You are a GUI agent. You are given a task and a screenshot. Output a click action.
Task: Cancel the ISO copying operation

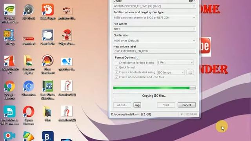pyautogui.click(x=187, y=105)
